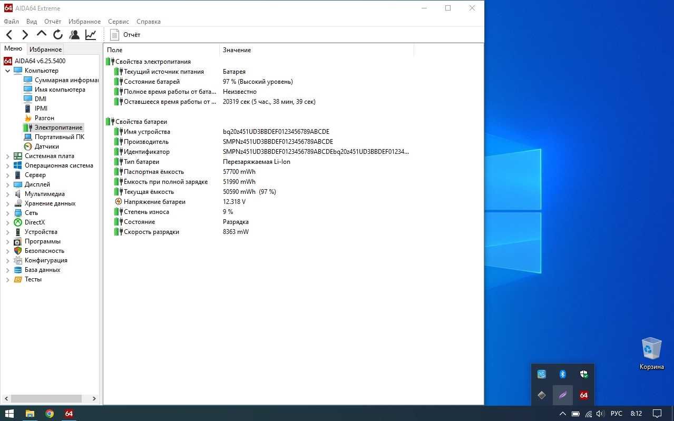674x421 pixels.
Task: Click the purple feather icon in tray popup
Action: coord(562,395)
